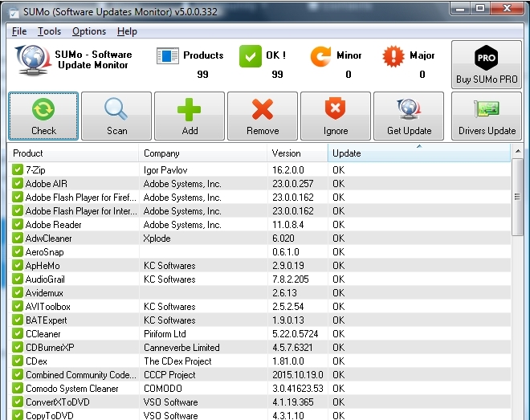Open the Options menu
Screen dimensions: 530x420
(89, 31)
